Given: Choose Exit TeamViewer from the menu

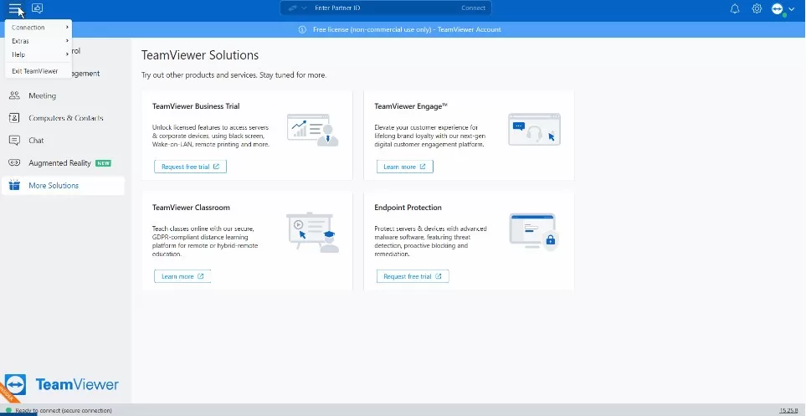Looking at the screenshot, I should pyautogui.click(x=35, y=71).
